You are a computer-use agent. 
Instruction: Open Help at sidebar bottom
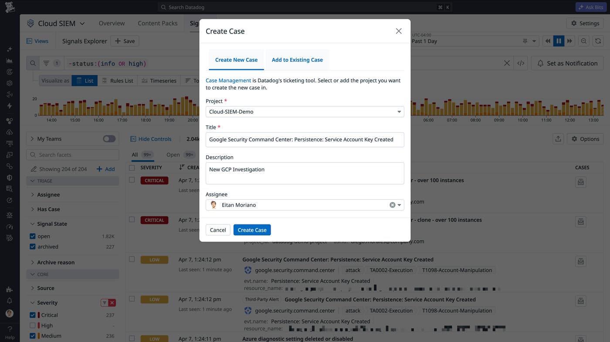[10, 333]
